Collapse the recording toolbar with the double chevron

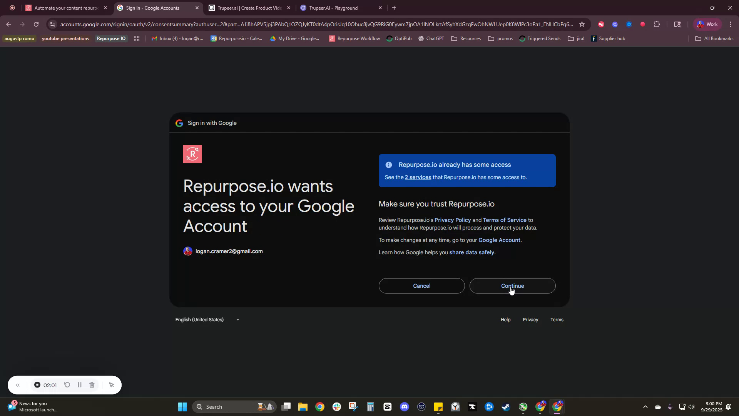pos(18,385)
